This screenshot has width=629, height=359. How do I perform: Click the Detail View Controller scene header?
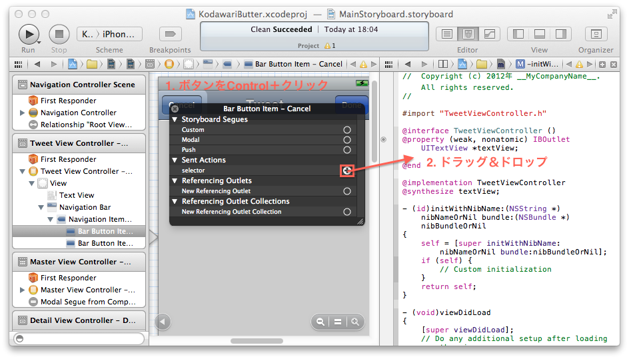click(79, 320)
